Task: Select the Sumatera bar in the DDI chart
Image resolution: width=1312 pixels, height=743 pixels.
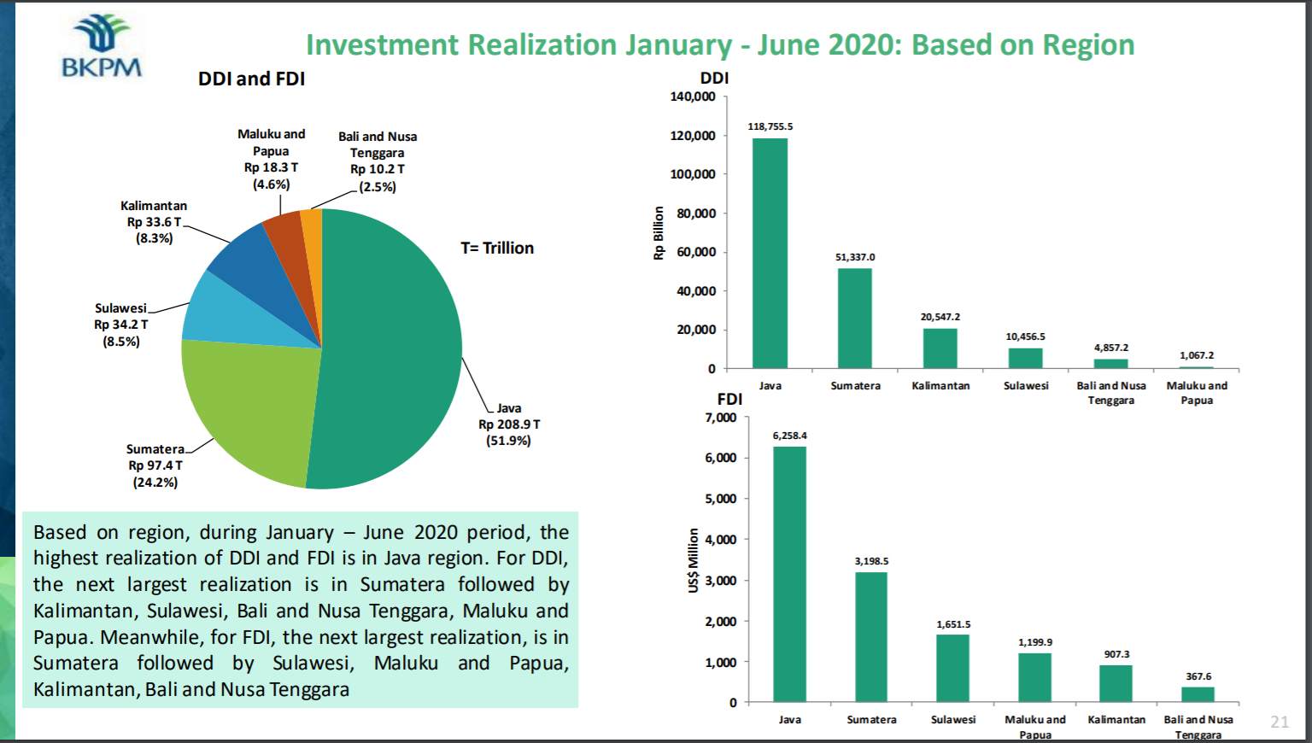Action: (x=855, y=319)
